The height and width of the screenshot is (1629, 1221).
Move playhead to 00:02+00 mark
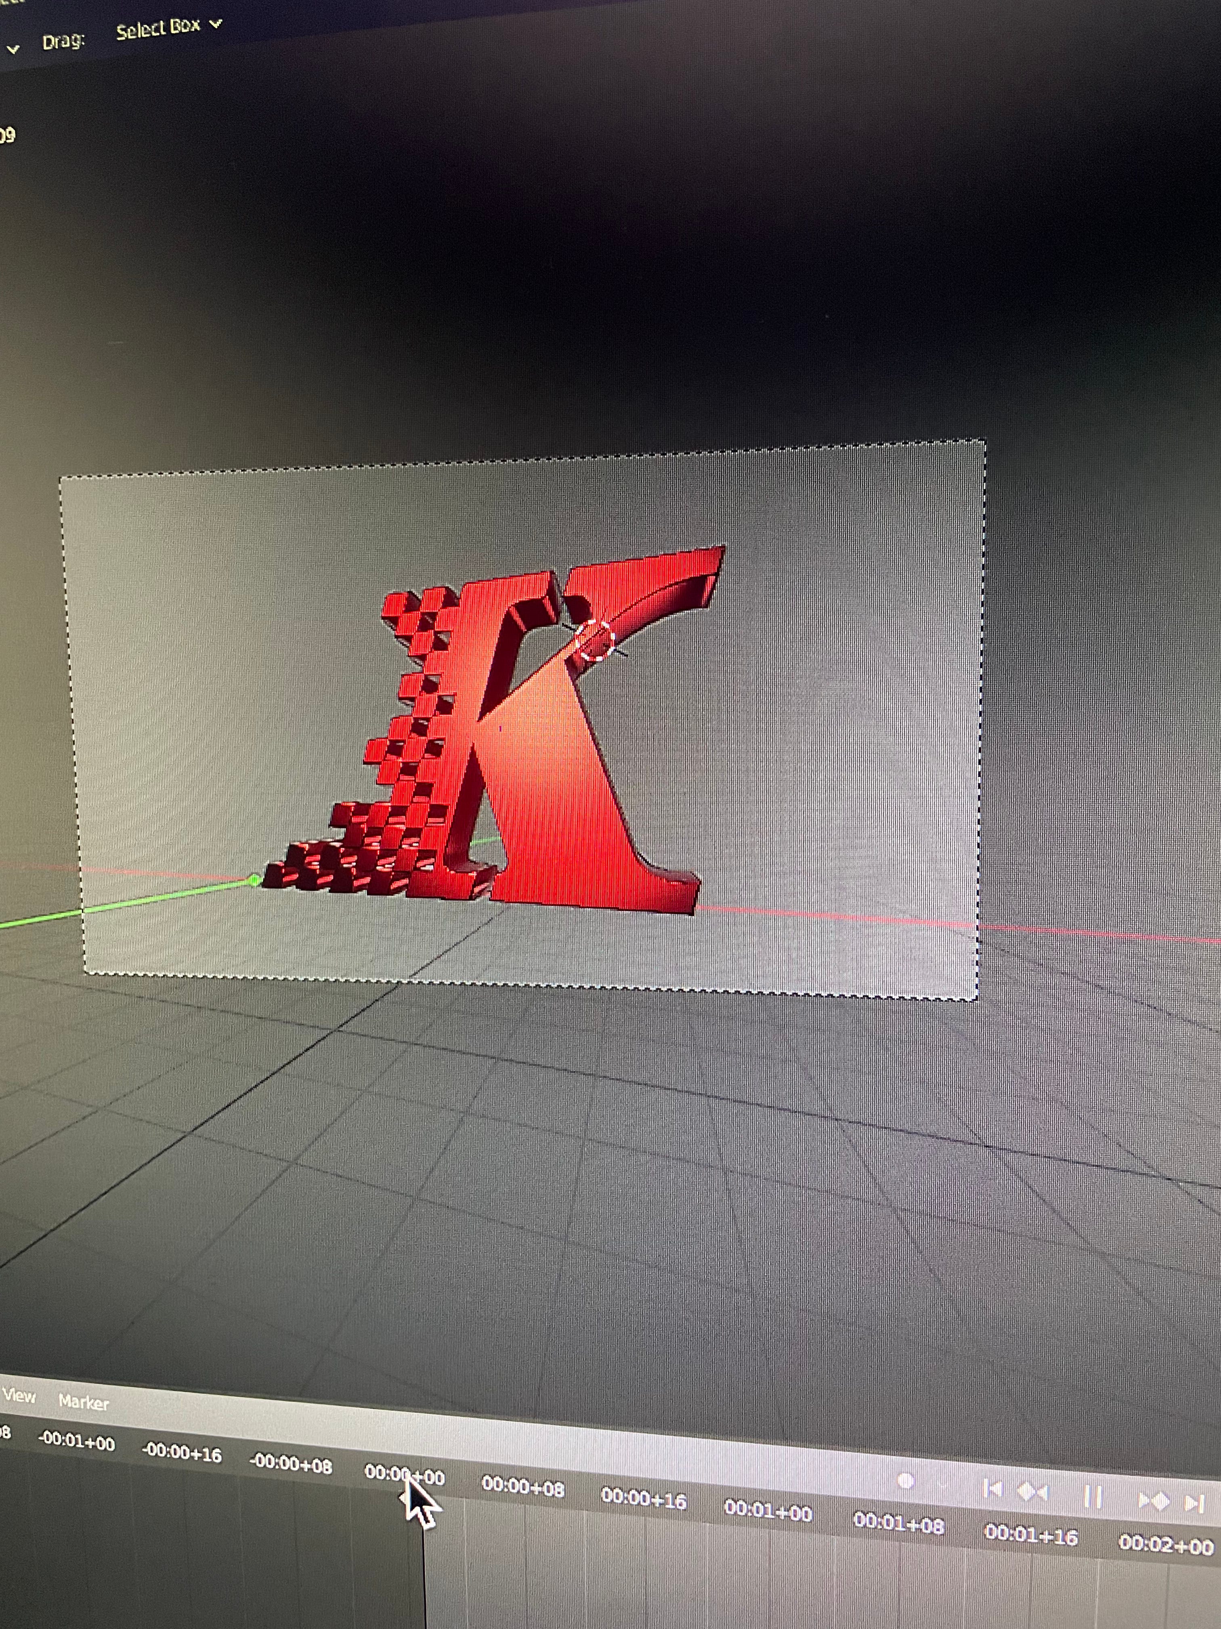pos(1166,1544)
